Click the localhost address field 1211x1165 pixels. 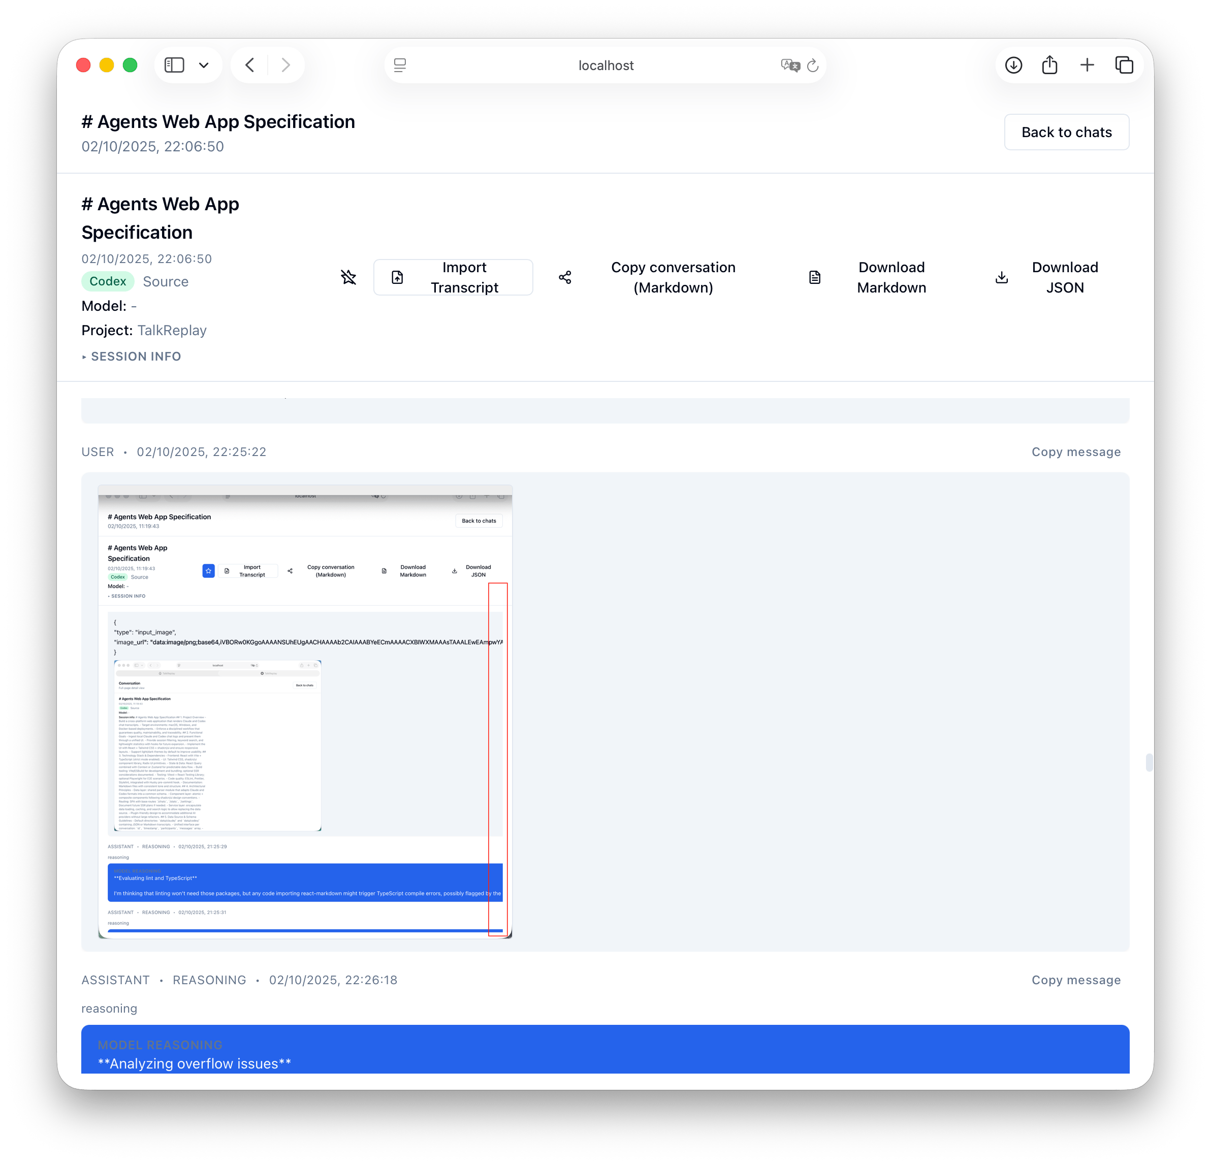point(605,66)
